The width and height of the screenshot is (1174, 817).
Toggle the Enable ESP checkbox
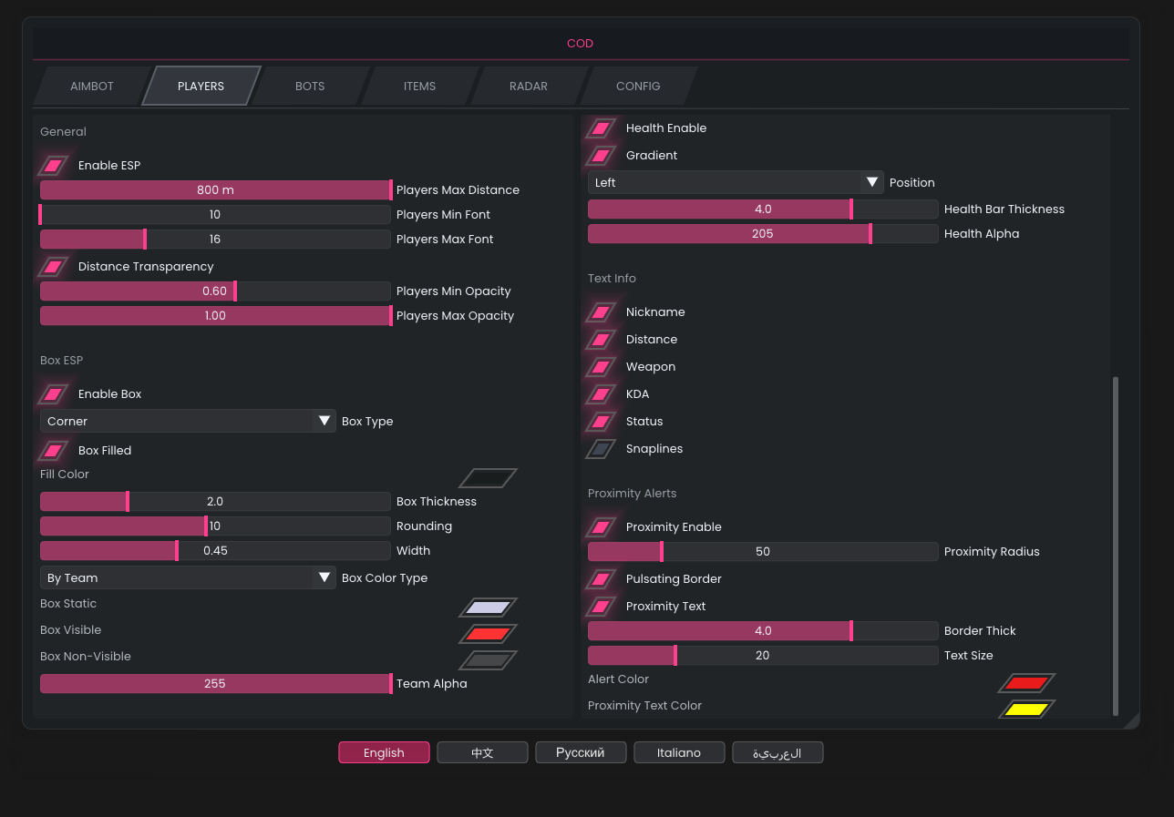click(x=54, y=166)
